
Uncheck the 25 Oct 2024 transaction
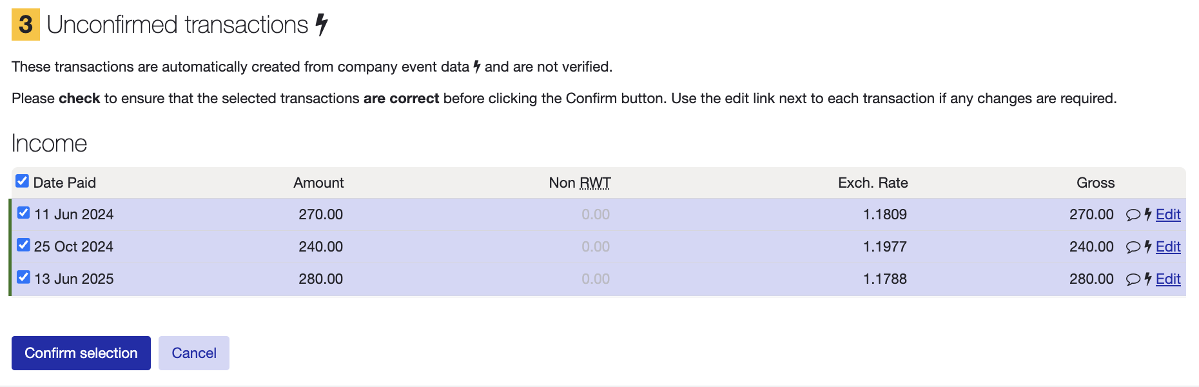tap(23, 245)
